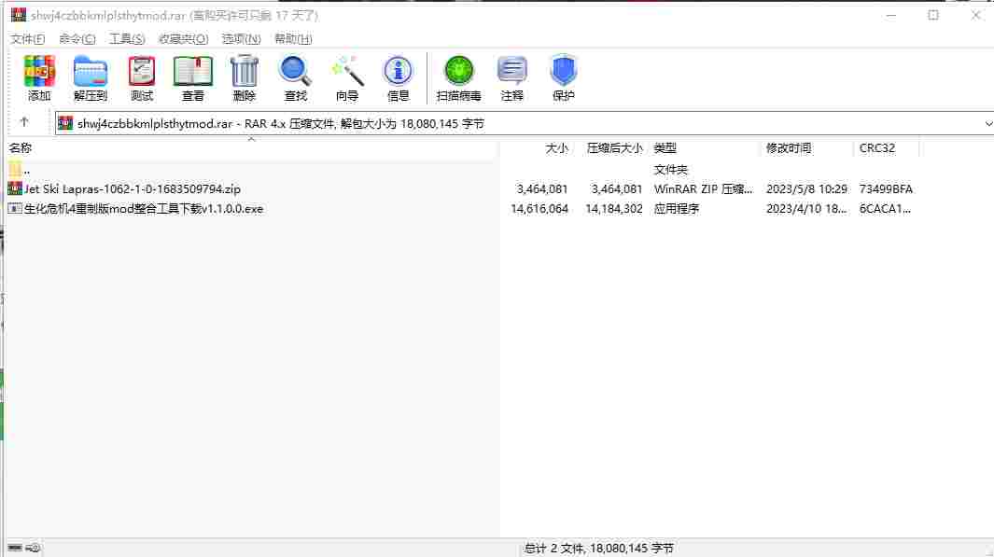
Task: Click the drive icon in the status bar
Action: pos(15,548)
